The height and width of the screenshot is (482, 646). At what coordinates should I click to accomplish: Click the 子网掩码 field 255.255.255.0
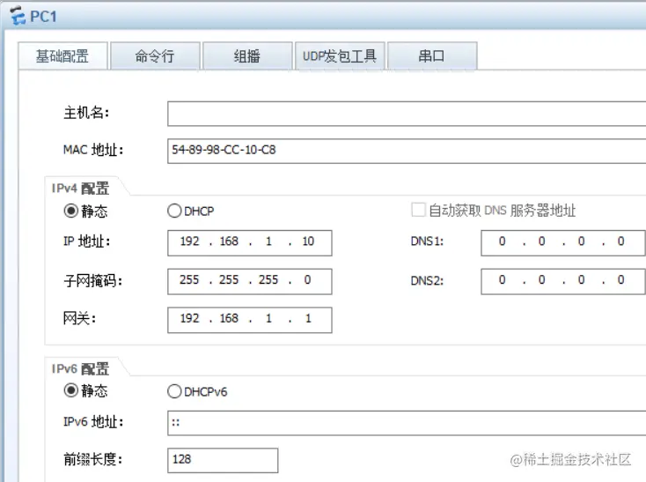[250, 281]
